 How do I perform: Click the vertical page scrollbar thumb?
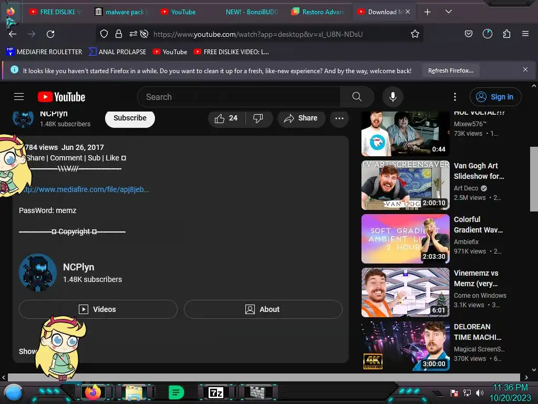pos(534,179)
